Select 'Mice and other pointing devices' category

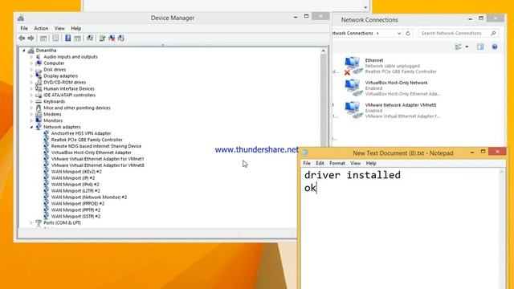(77, 108)
